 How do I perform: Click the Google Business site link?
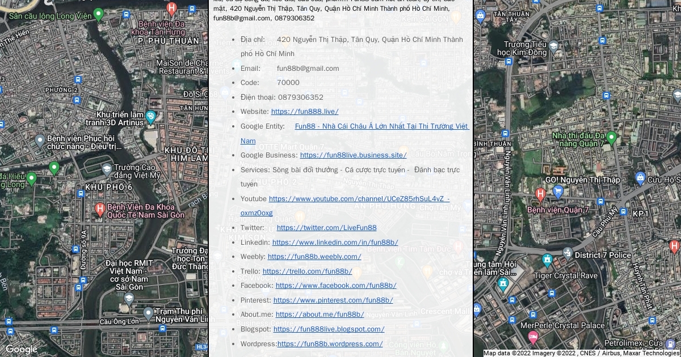(353, 155)
